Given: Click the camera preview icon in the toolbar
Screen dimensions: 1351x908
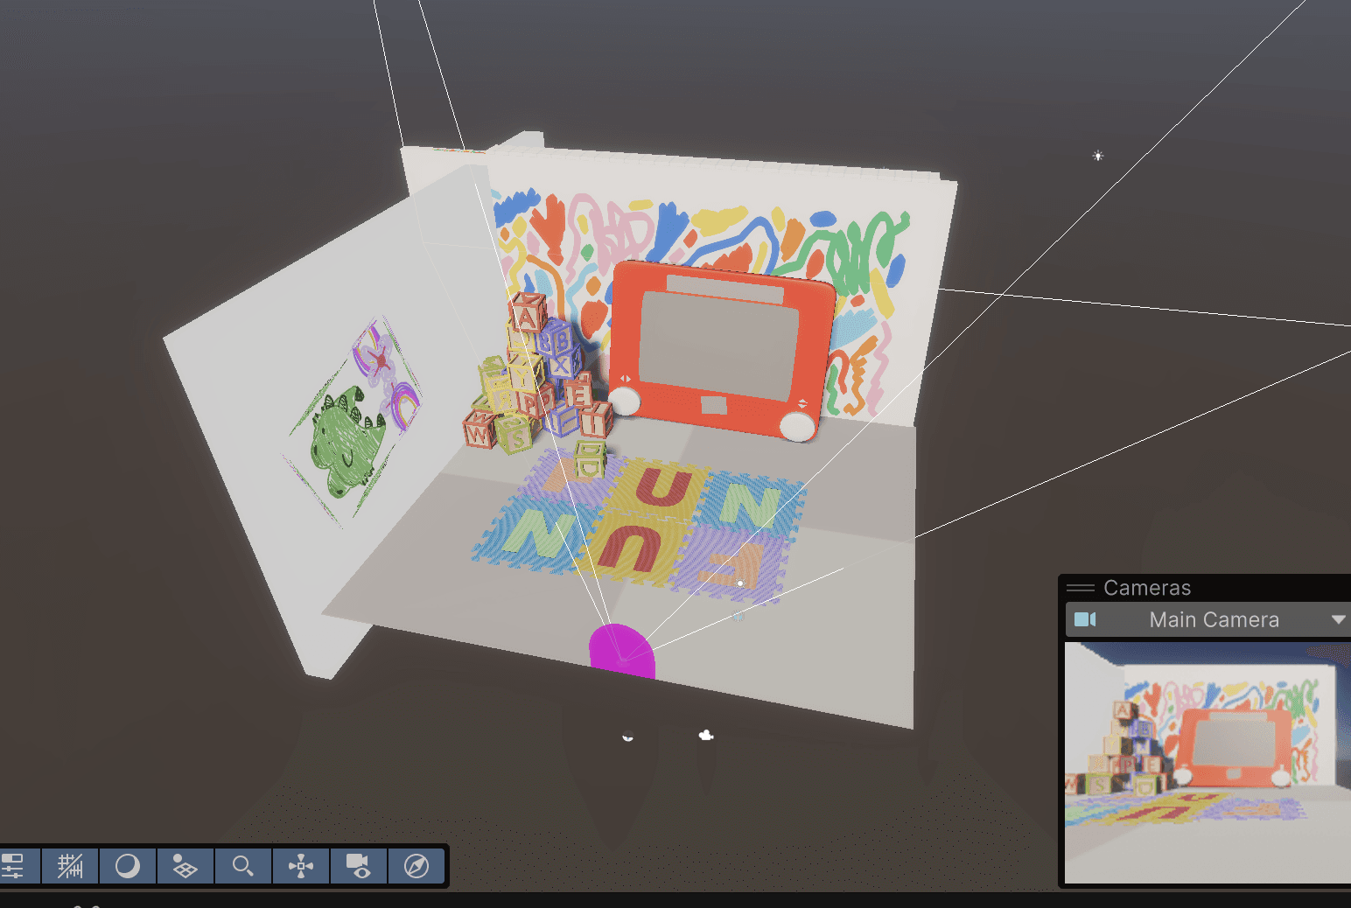Looking at the screenshot, I should 359,866.
